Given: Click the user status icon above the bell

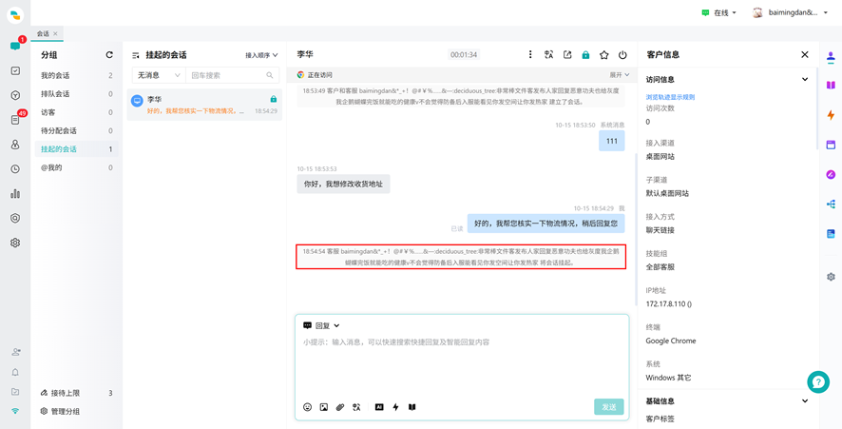Looking at the screenshot, I should 15,352.
